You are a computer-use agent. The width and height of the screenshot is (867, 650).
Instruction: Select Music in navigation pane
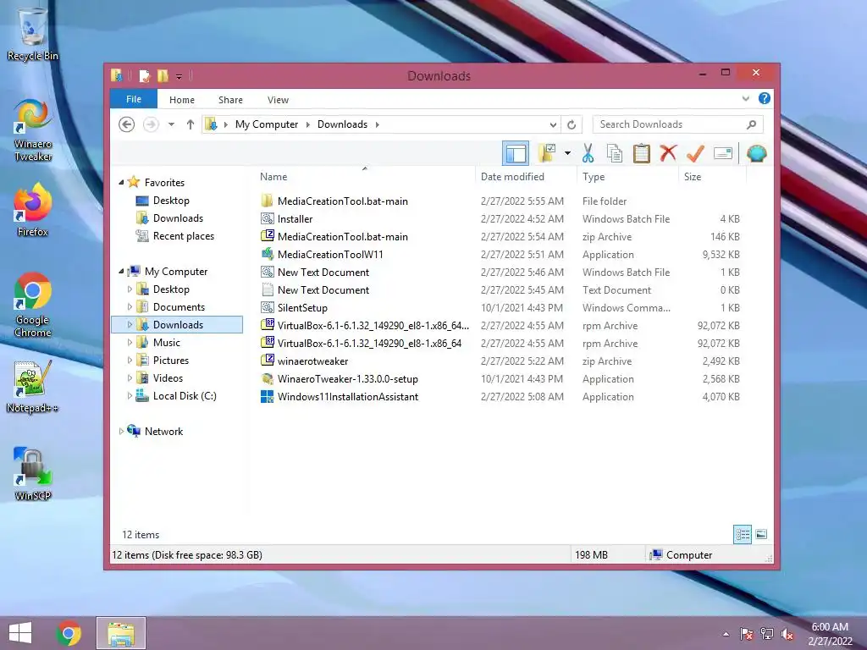pos(167,343)
